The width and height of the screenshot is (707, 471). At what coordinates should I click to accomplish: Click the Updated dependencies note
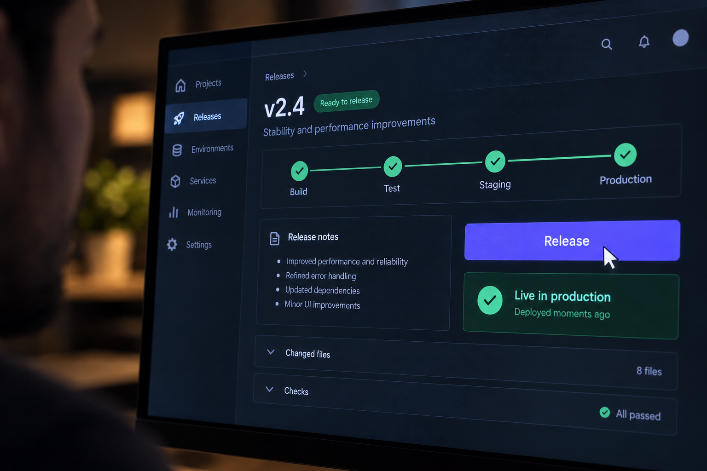pos(322,290)
